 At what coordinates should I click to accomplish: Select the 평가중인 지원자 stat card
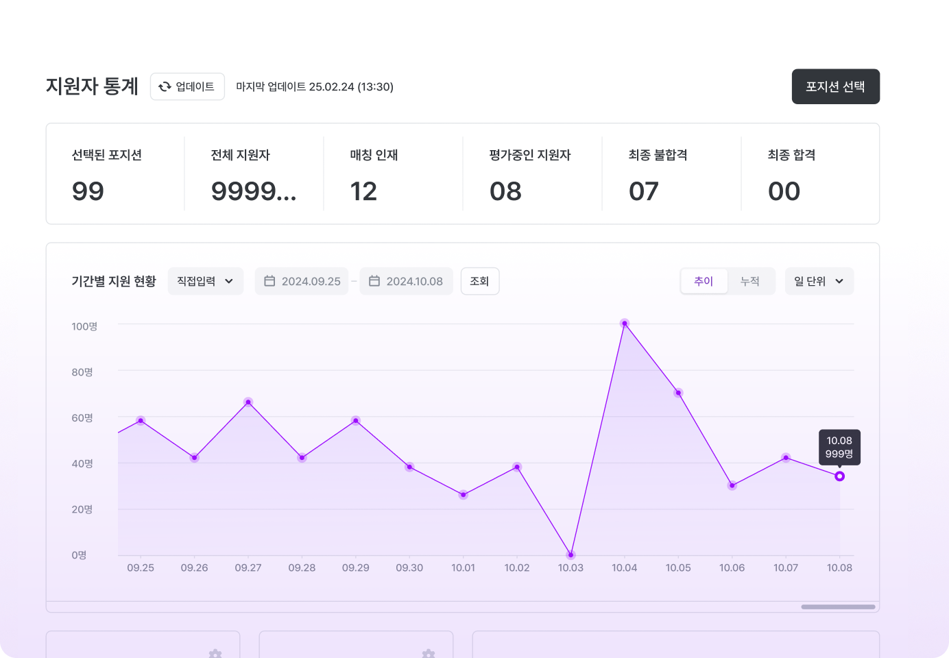[532, 174]
